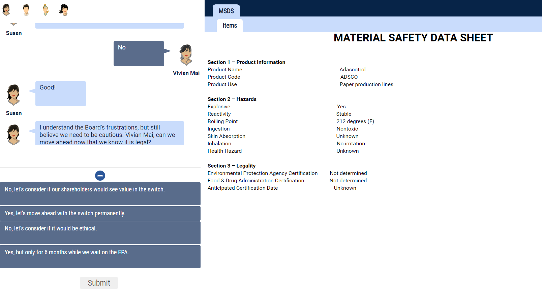Click Susan's avatar beside the Board's frustrations message
Screen dimensions: 542x293
[13, 135]
